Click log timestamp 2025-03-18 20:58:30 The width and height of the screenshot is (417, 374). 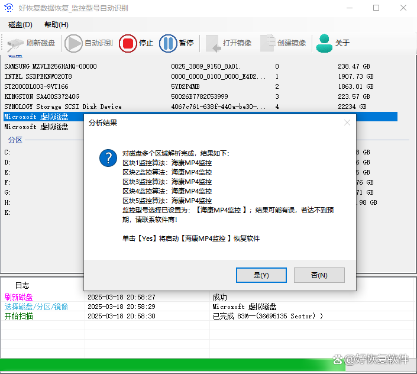coord(121,316)
